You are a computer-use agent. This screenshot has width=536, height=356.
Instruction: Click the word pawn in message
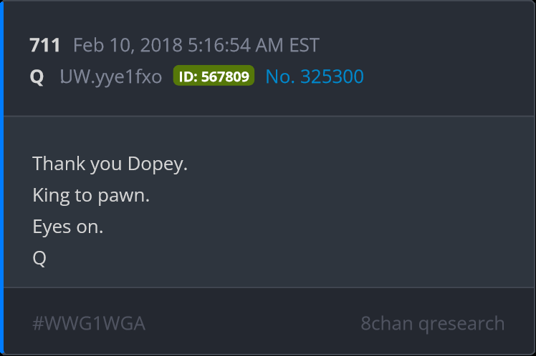(x=123, y=197)
